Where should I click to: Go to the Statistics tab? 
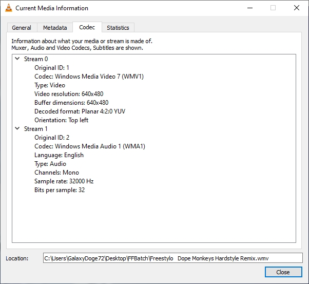click(x=118, y=28)
